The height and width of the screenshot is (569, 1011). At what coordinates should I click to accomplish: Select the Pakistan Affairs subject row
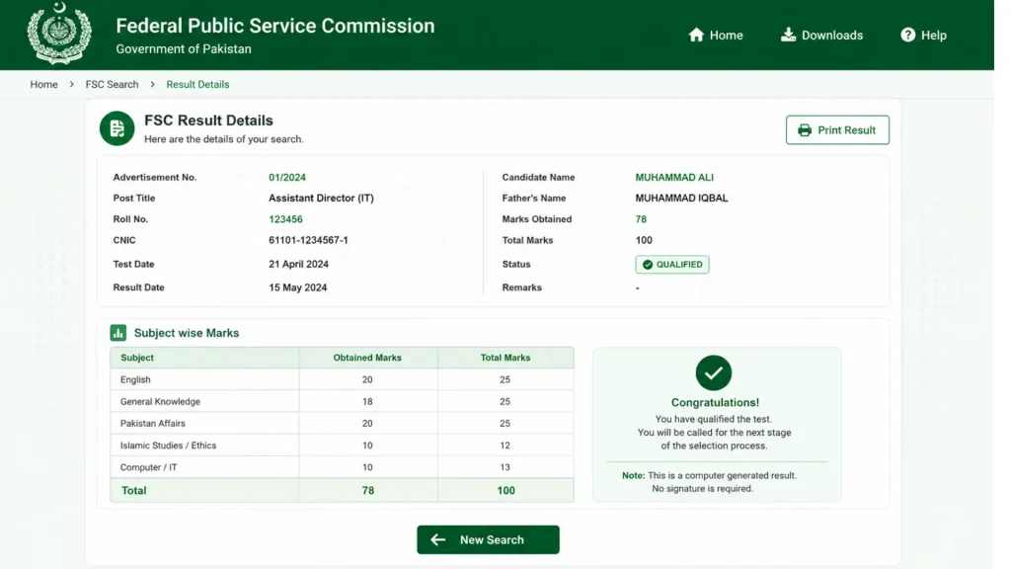(x=342, y=423)
